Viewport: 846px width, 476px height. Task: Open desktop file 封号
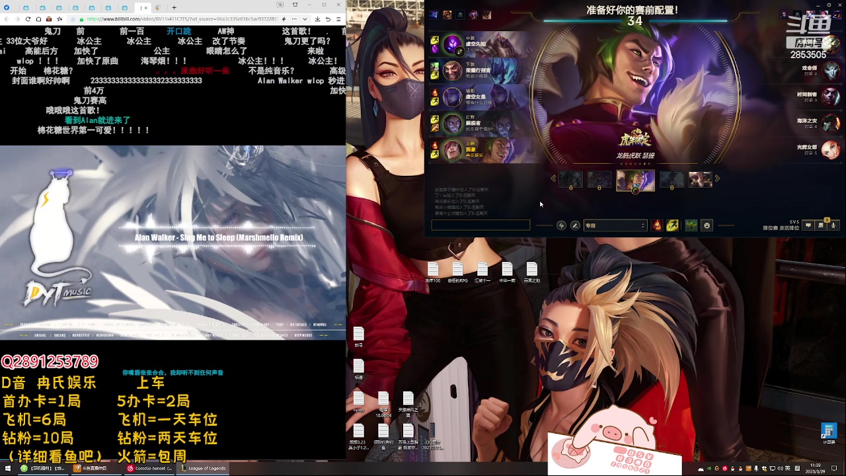pos(359,337)
